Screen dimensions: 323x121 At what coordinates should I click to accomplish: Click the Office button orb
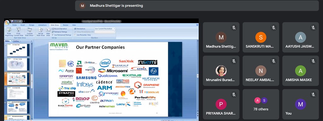point(7,22)
